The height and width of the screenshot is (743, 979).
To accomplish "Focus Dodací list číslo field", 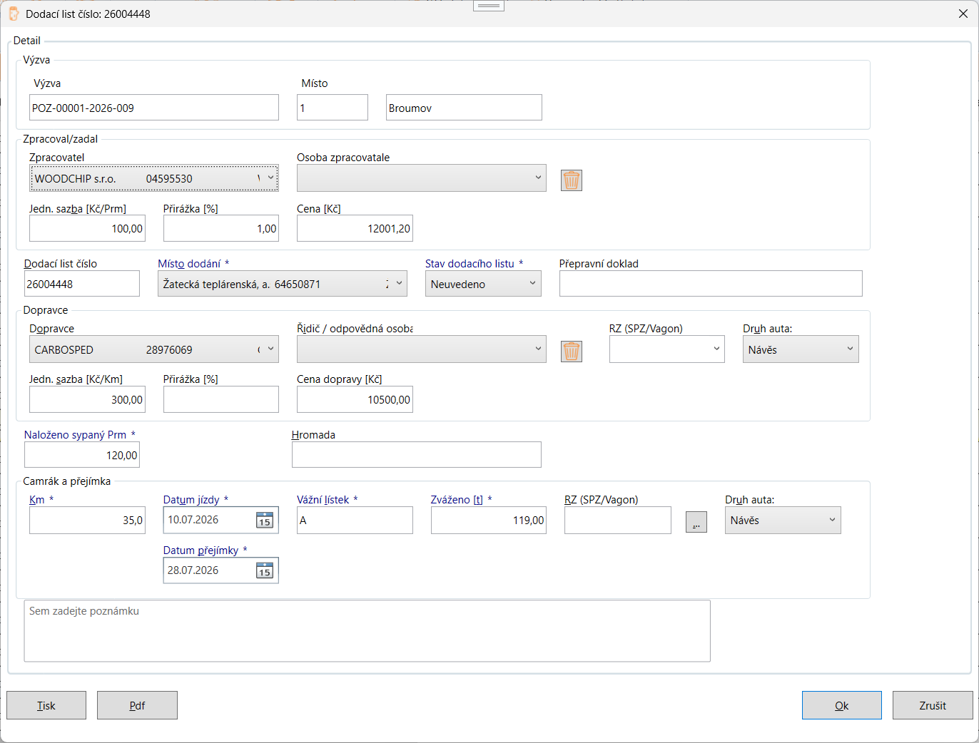I will click(x=82, y=284).
